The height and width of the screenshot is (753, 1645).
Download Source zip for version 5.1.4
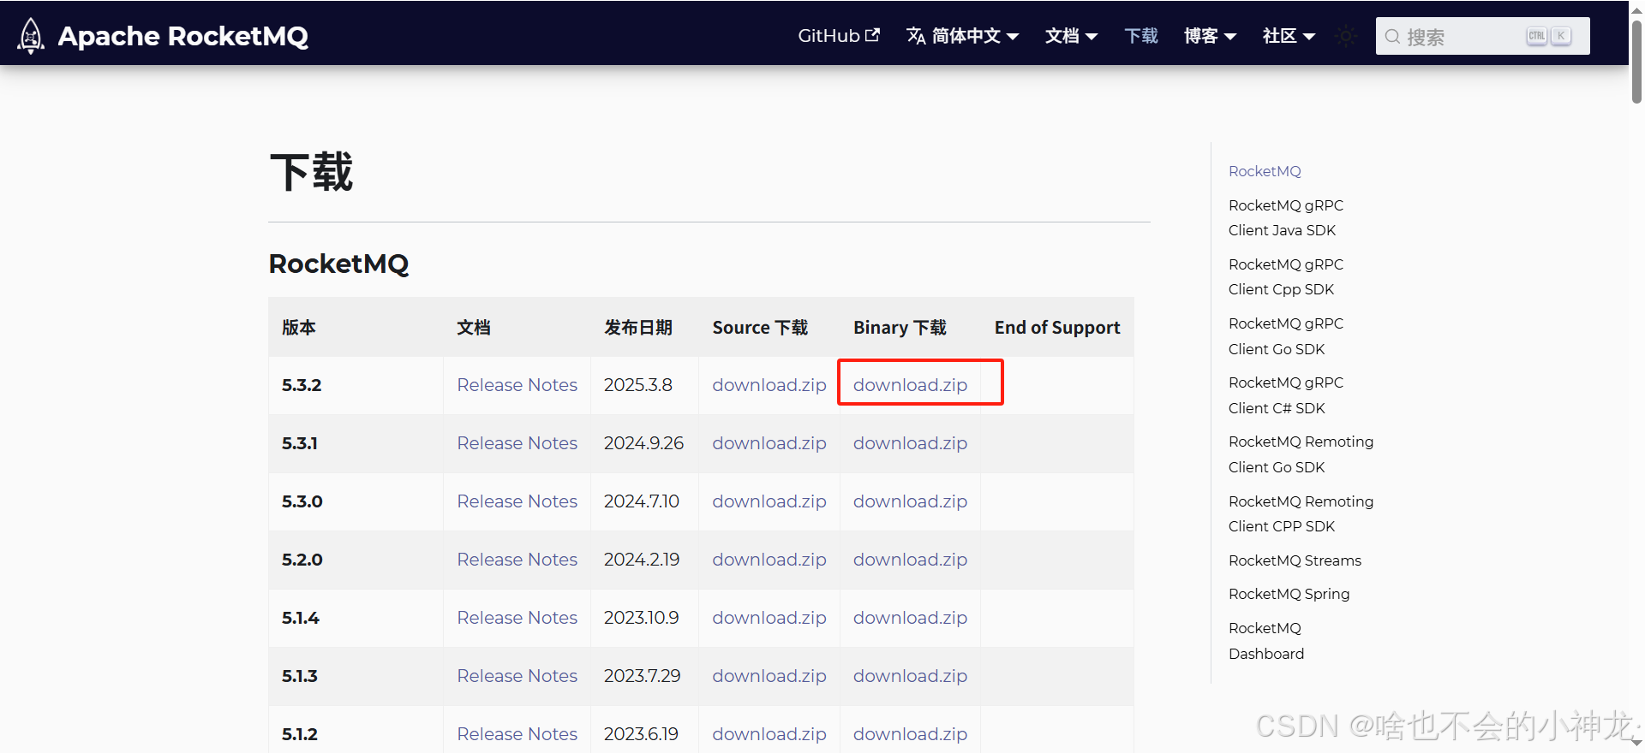(769, 618)
